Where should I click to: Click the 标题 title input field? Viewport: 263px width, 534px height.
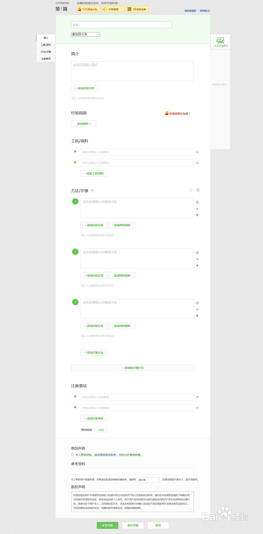click(x=121, y=25)
